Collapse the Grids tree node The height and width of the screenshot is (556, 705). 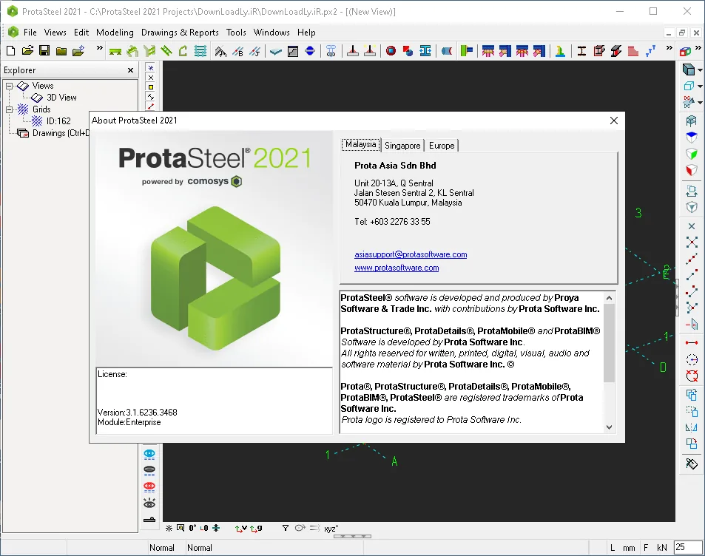pos(9,109)
